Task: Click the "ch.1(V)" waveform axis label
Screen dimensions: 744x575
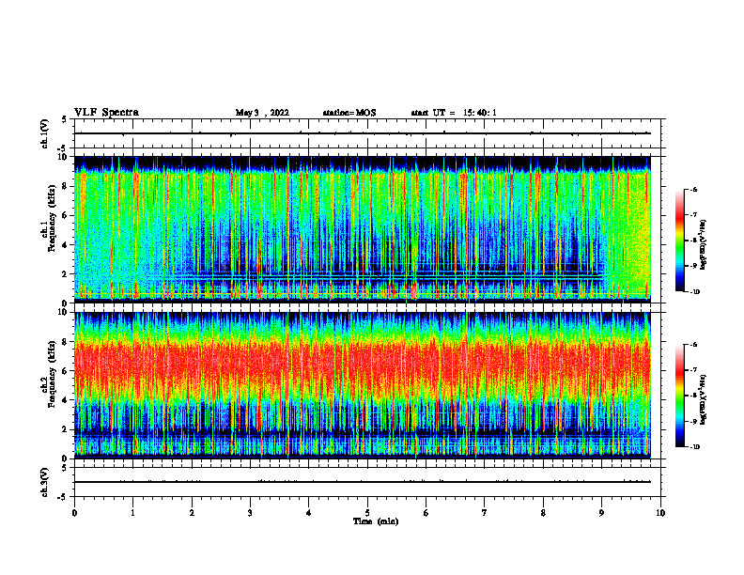Action: click(x=44, y=133)
